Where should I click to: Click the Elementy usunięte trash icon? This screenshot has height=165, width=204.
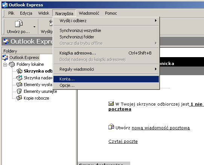tap(19, 91)
